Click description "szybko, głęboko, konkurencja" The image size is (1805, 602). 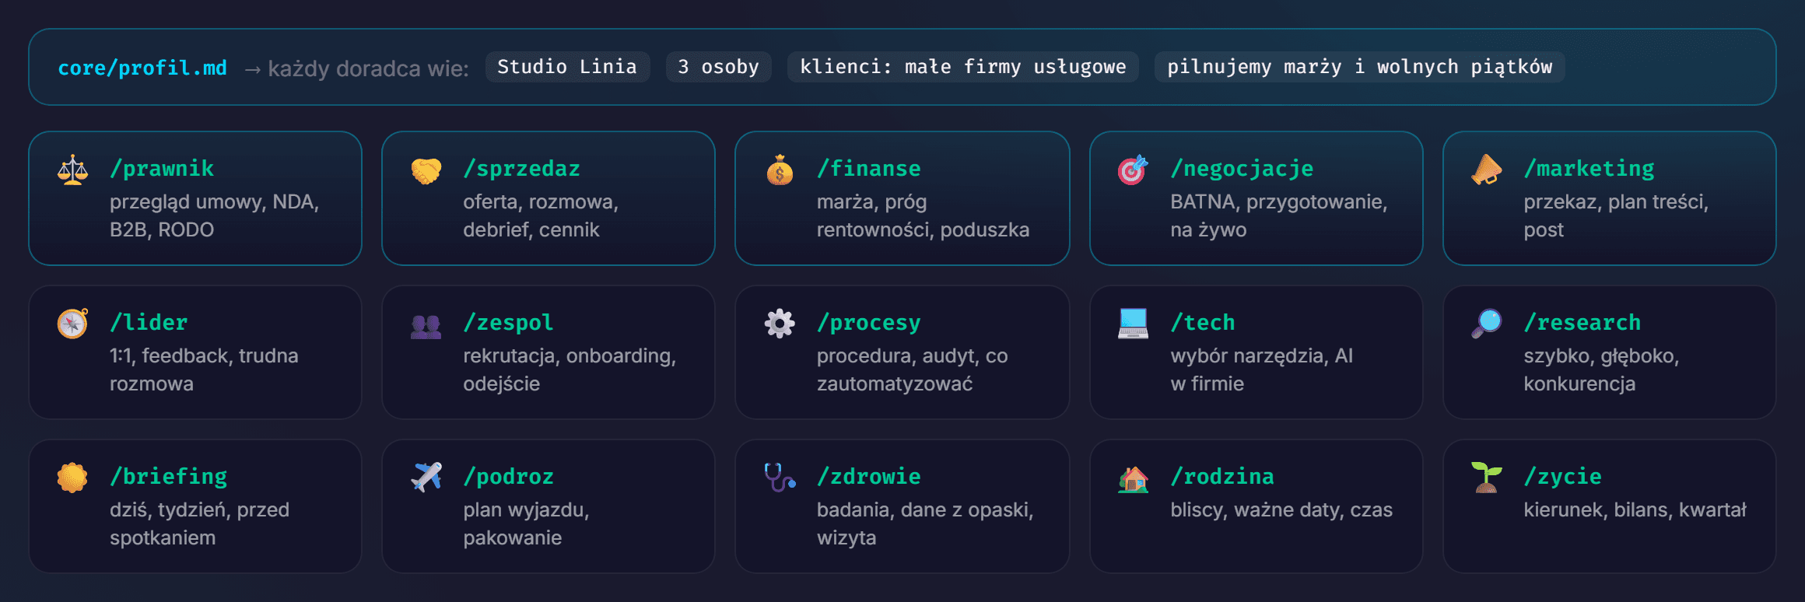(1601, 369)
